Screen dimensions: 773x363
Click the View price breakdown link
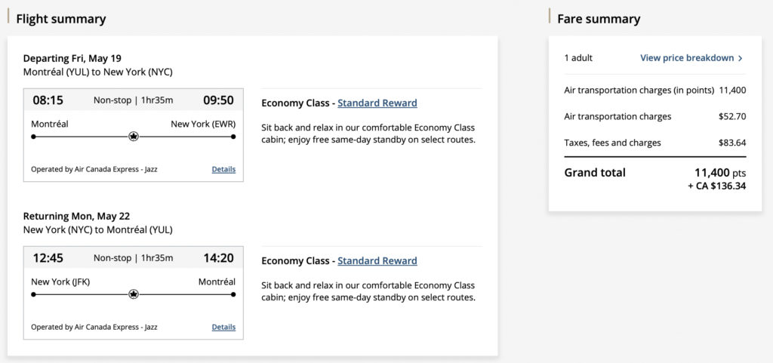[686, 58]
